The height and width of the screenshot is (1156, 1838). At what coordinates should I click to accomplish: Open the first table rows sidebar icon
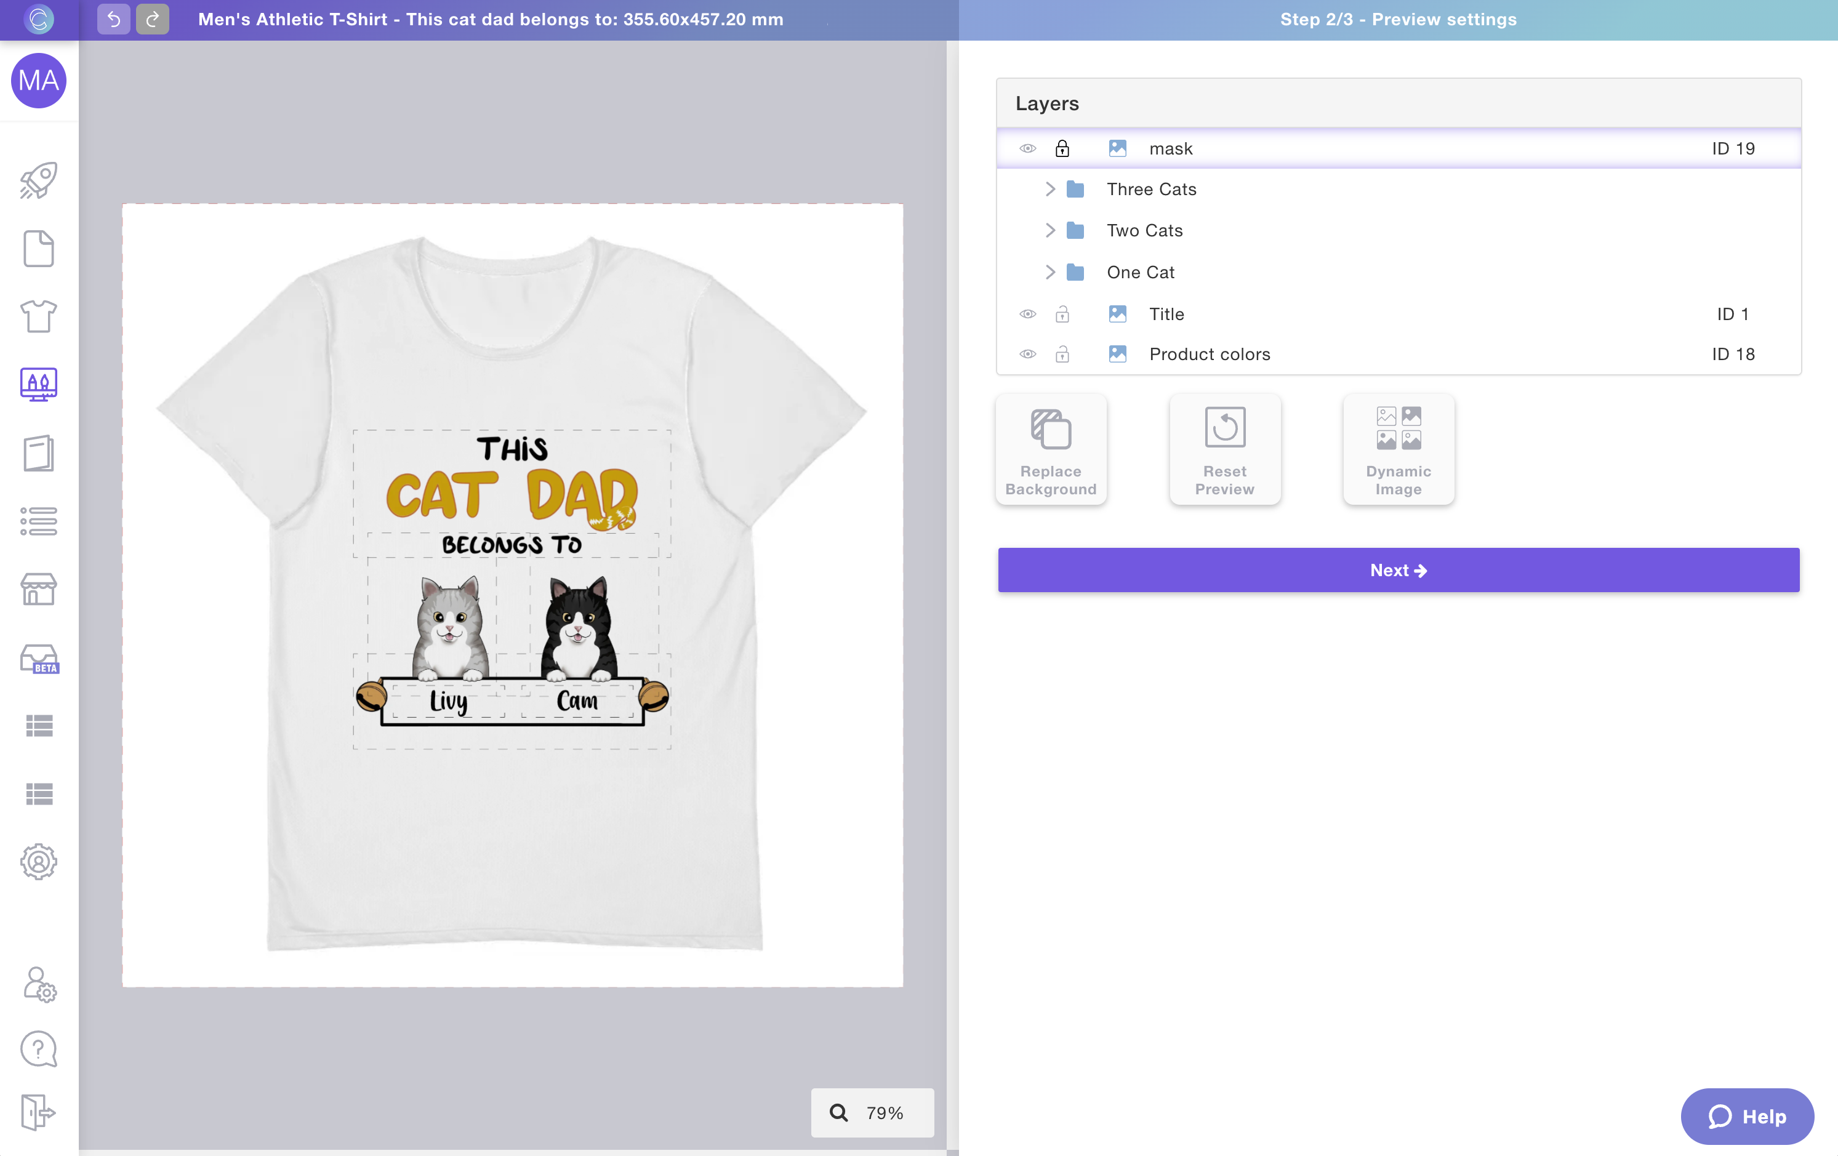point(39,725)
